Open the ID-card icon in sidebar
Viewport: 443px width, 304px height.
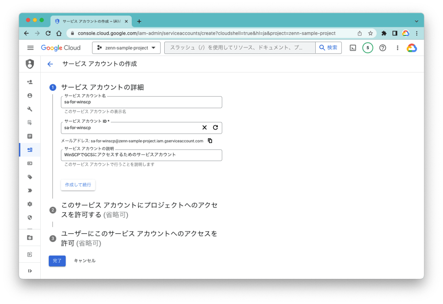point(30,163)
